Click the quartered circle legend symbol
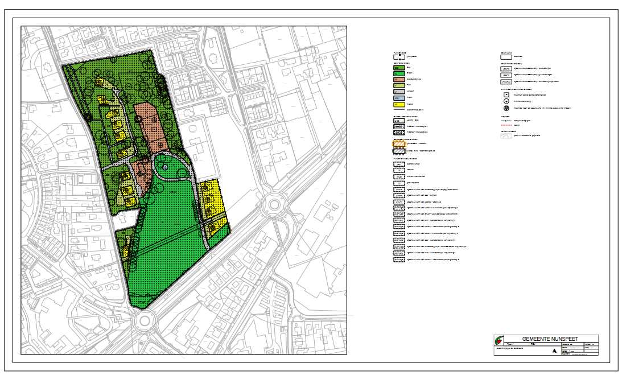 pyautogui.click(x=505, y=108)
